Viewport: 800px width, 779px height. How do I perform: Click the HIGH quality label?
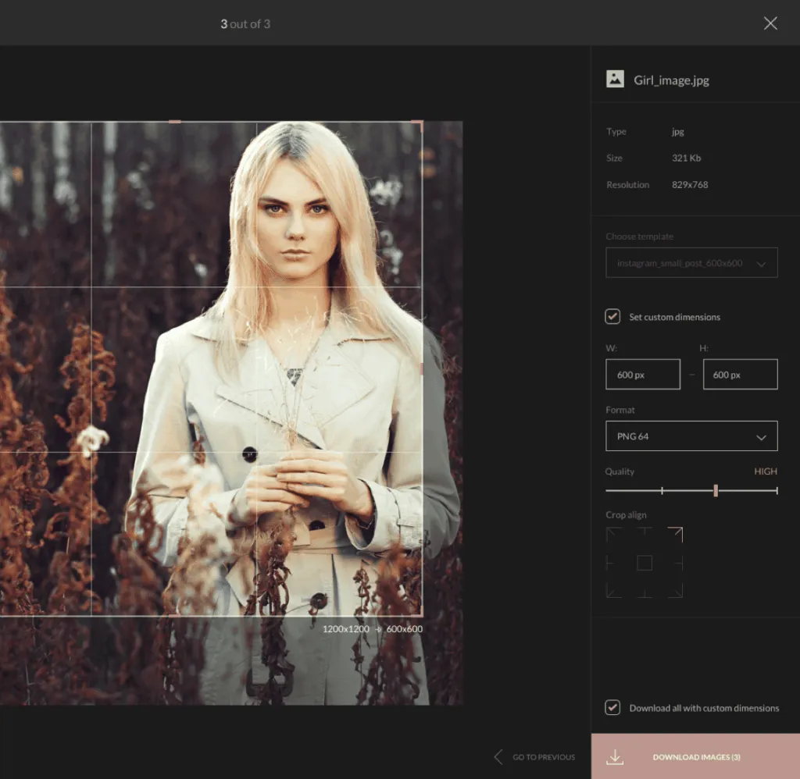(x=766, y=471)
